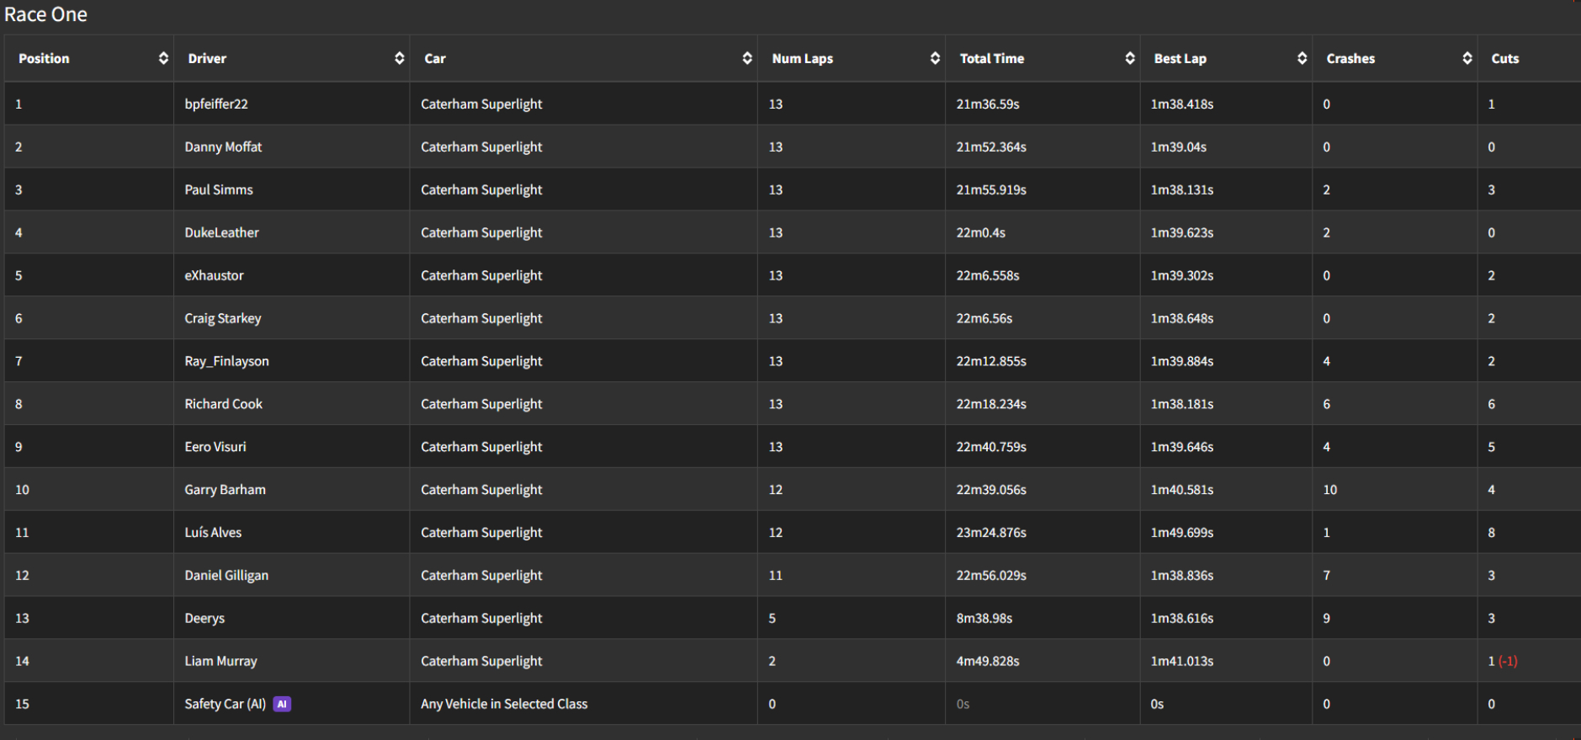This screenshot has height=740, width=1581.
Task: Click the Crashes header label
Action: [x=1350, y=58]
